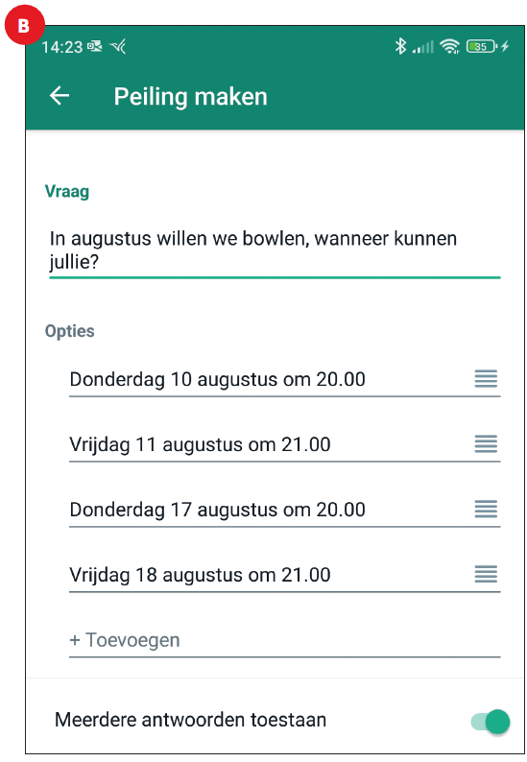Tap the Wi-Fi status icon
Image resolution: width=527 pixels, height=762 pixels.
coord(449,47)
